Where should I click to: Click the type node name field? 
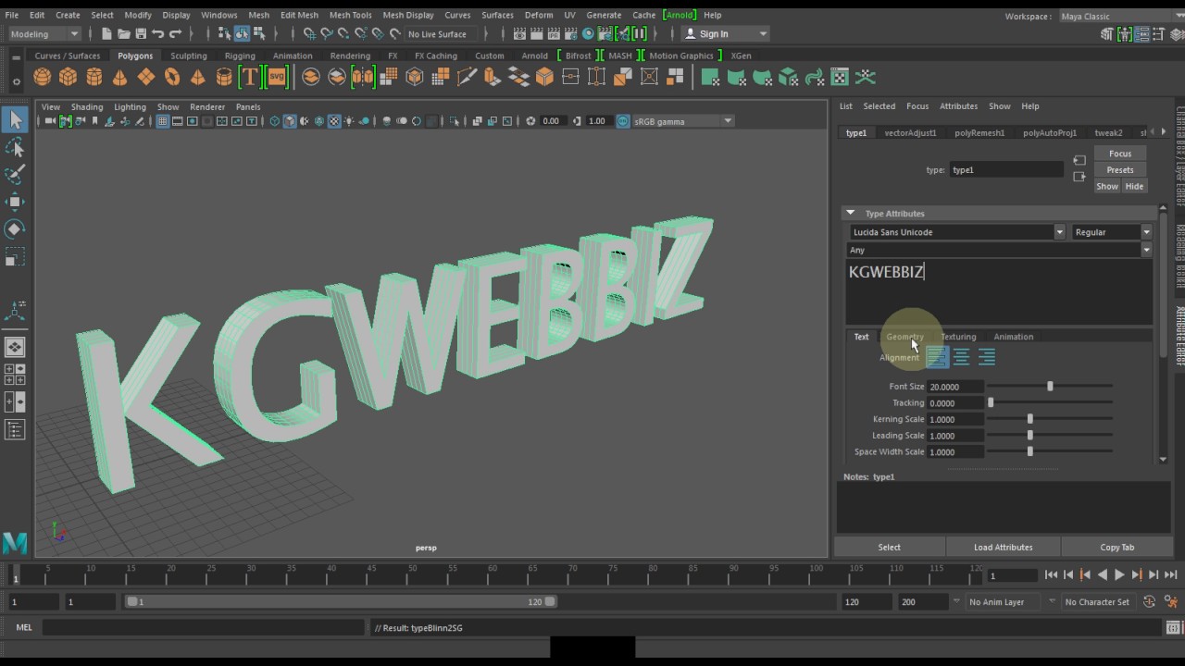coord(1007,170)
